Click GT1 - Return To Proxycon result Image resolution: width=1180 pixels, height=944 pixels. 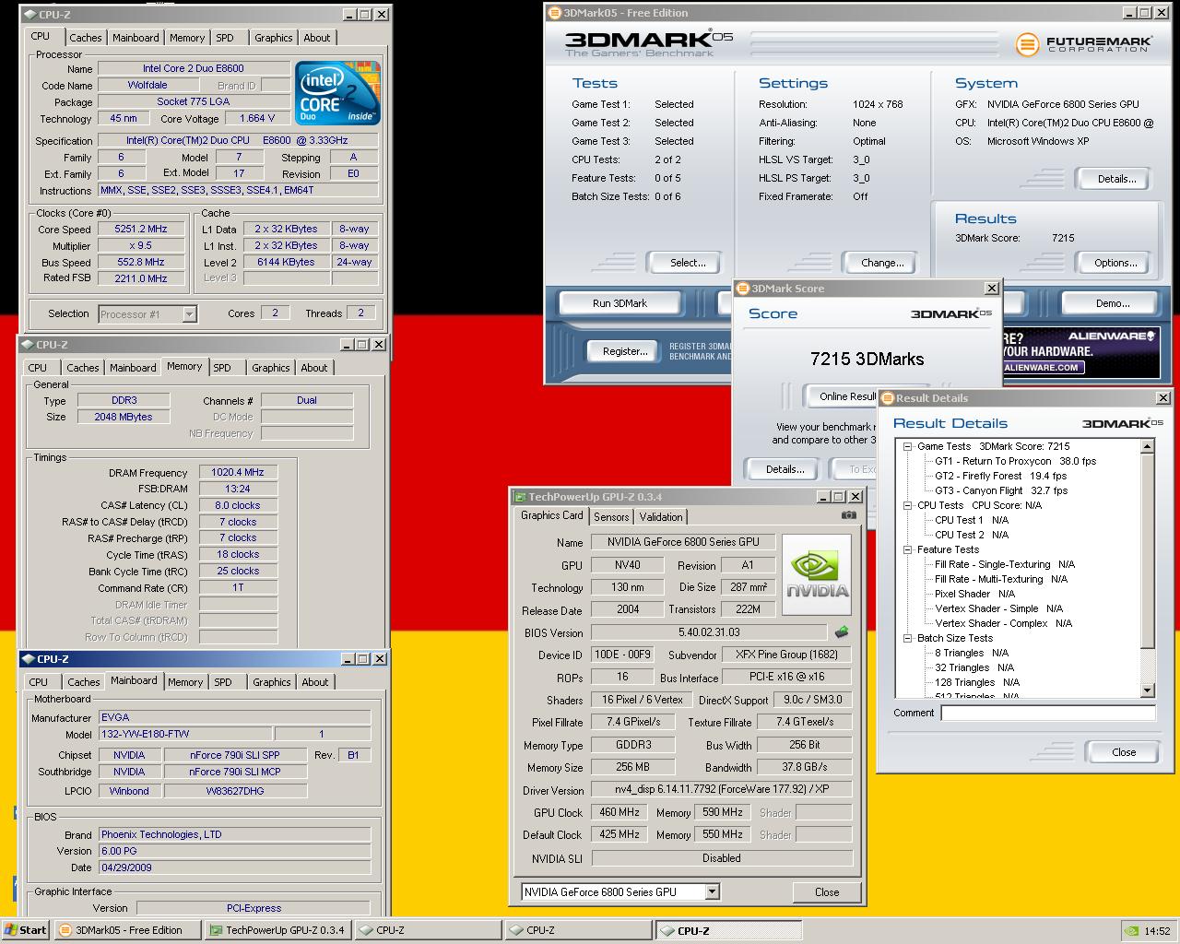tap(1015, 461)
